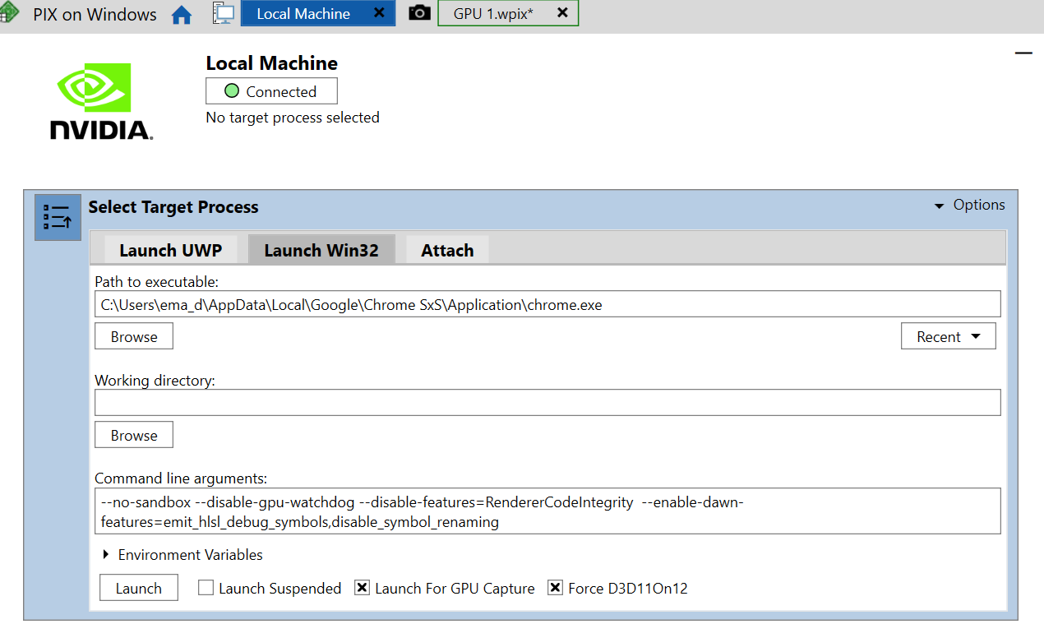Click the Path to executable field
The width and height of the screenshot is (1044, 624).
click(x=547, y=304)
